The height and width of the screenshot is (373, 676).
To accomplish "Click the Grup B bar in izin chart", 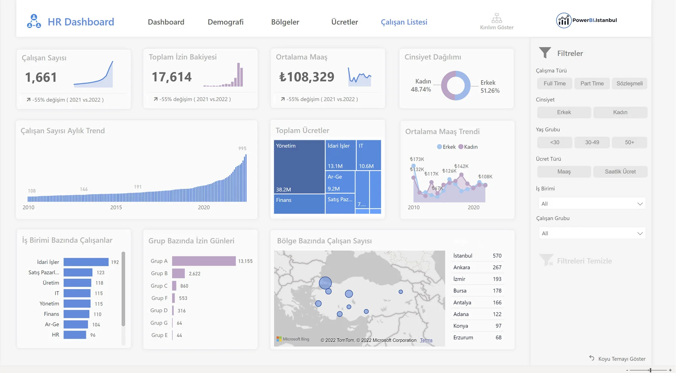I will [178, 273].
